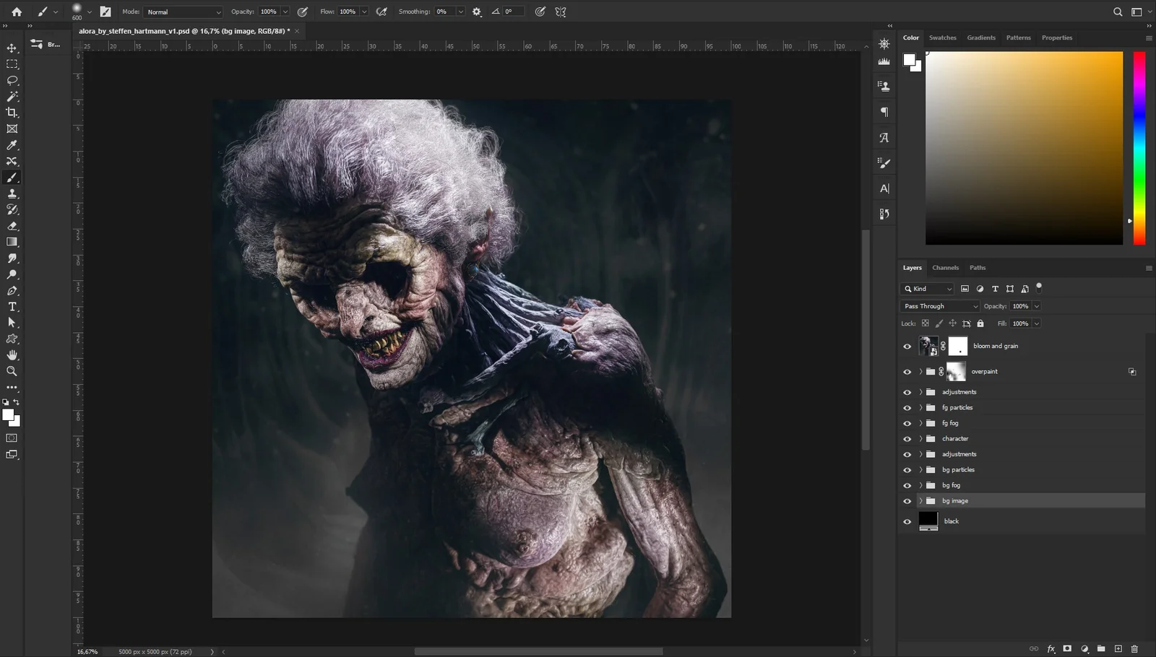
Task: Select the Crop tool
Action: (12, 113)
